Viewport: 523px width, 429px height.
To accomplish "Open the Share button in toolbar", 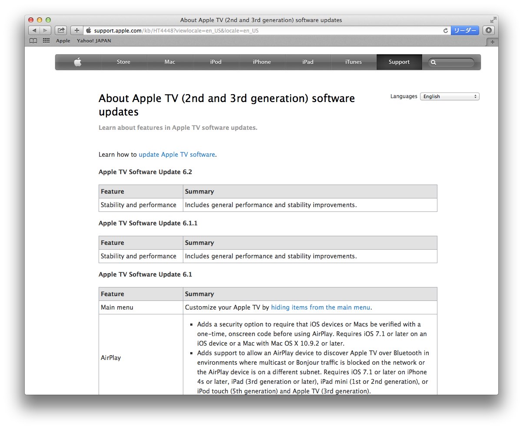I will click(x=61, y=30).
